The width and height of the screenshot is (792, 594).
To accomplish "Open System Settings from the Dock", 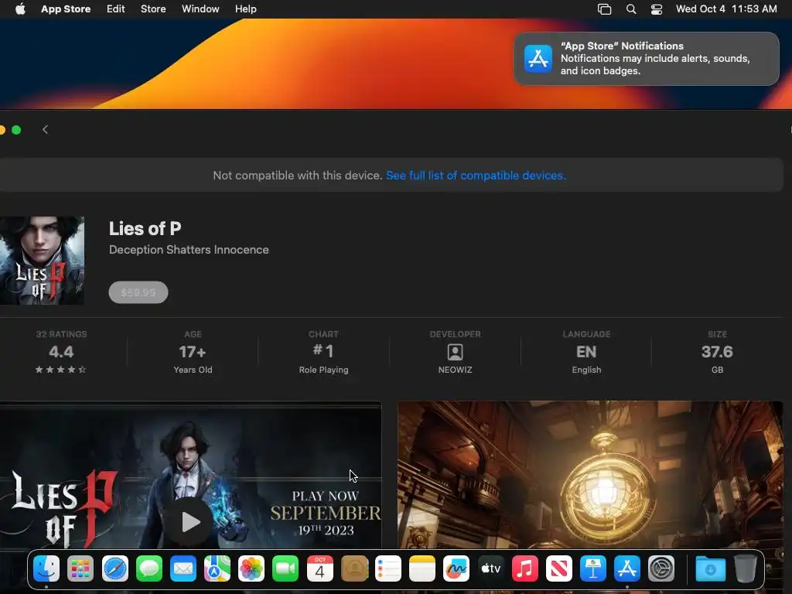I will 661,568.
